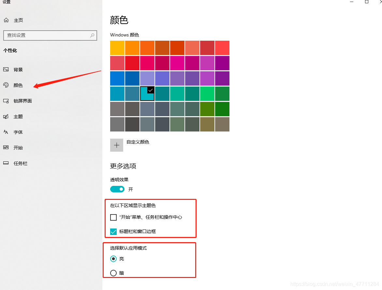Viewport: 382px width, 290px height.
Task: Click the search magnifier icon
Action: (x=92, y=35)
